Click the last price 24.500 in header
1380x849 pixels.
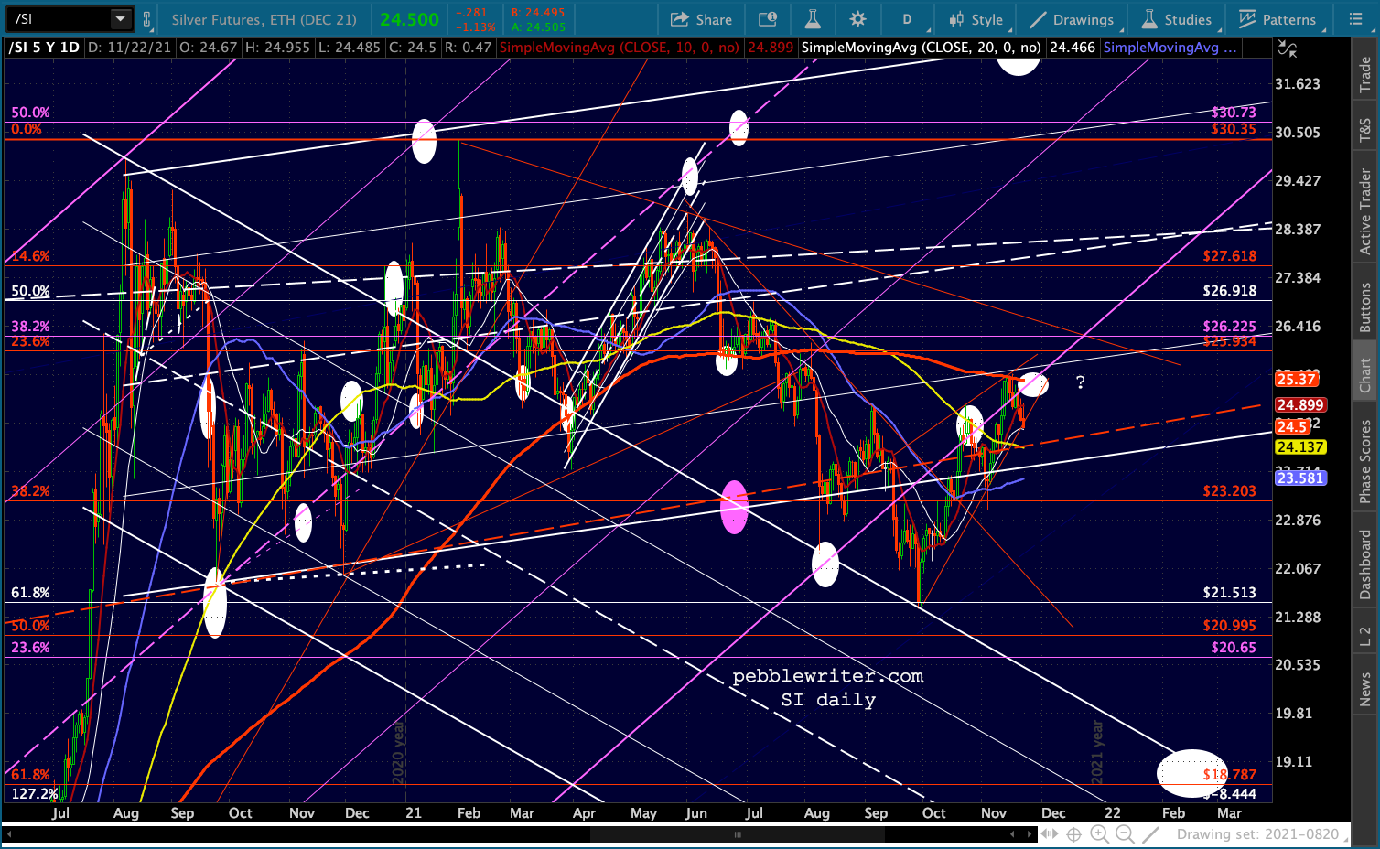pyautogui.click(x=410, y=19)
